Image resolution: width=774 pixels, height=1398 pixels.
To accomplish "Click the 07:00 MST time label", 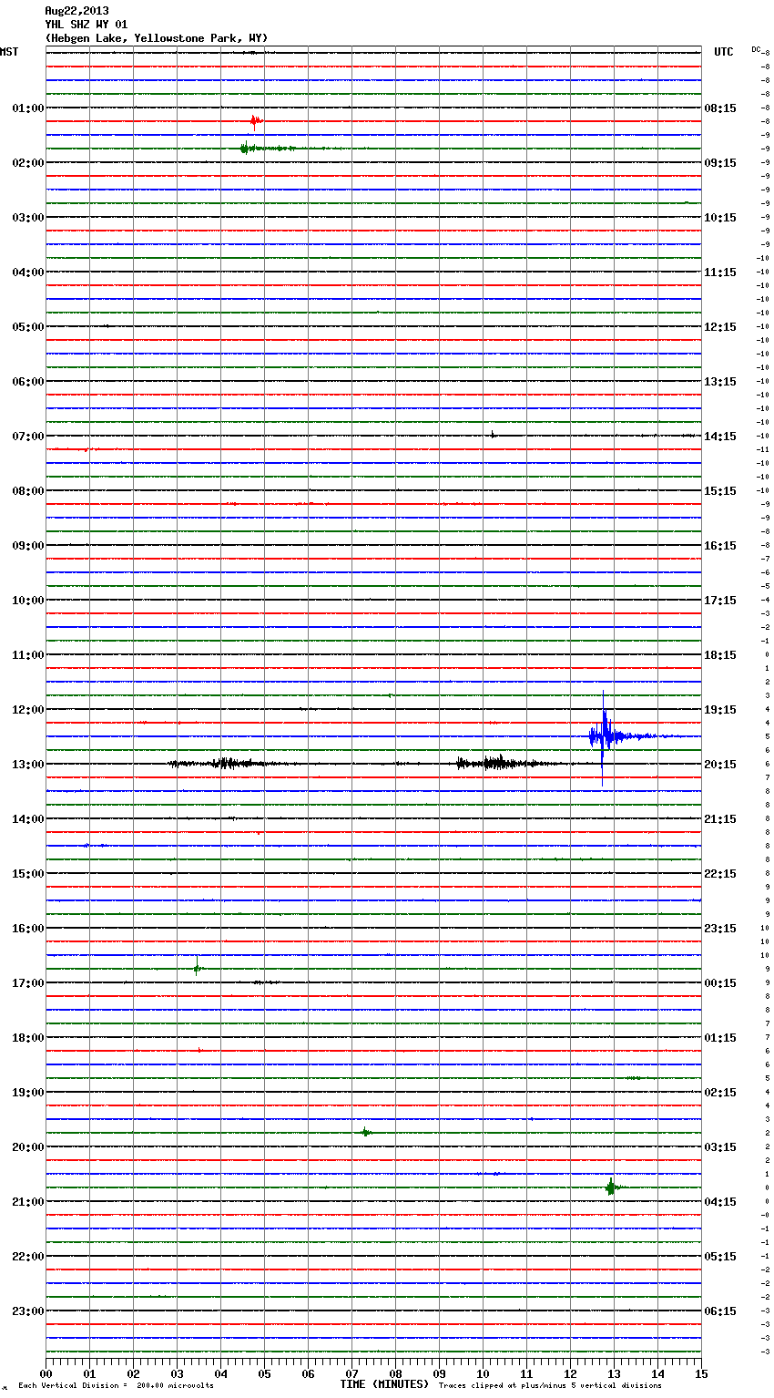I will click(x=27, y=437).
